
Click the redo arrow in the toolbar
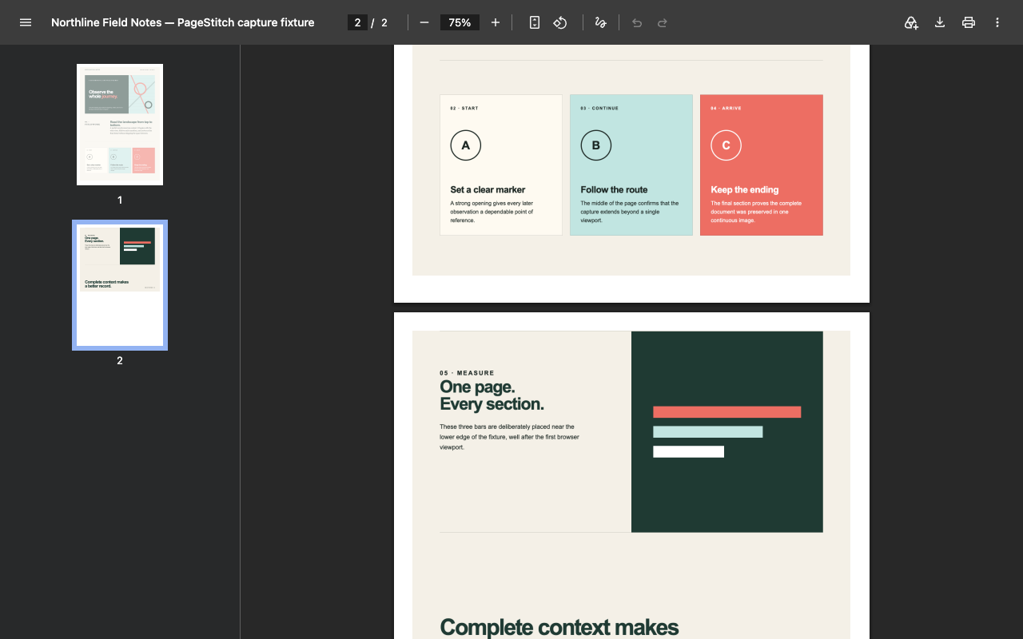click(x=663, y=22)
